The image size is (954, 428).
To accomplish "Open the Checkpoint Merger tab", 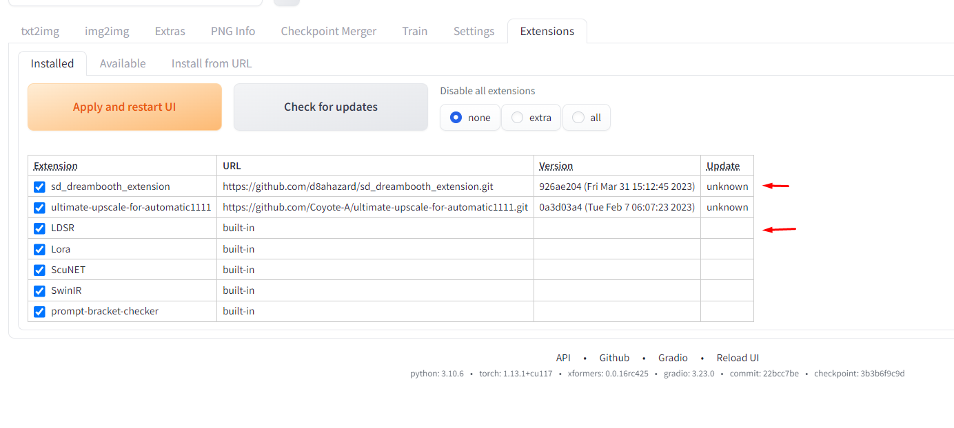I will 328,30.
